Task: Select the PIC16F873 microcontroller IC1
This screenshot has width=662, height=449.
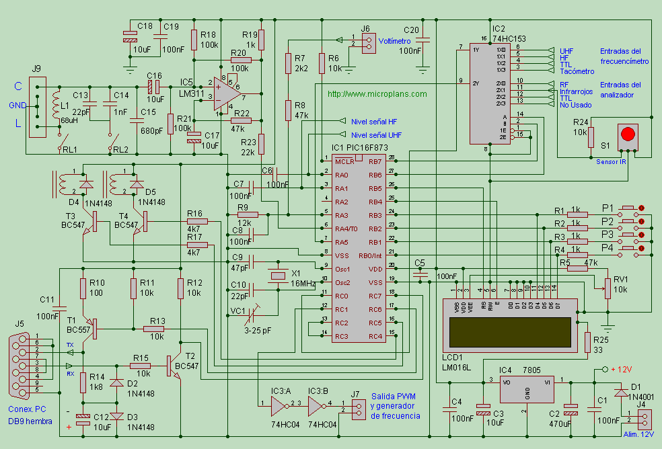Action: pos(360,249)
